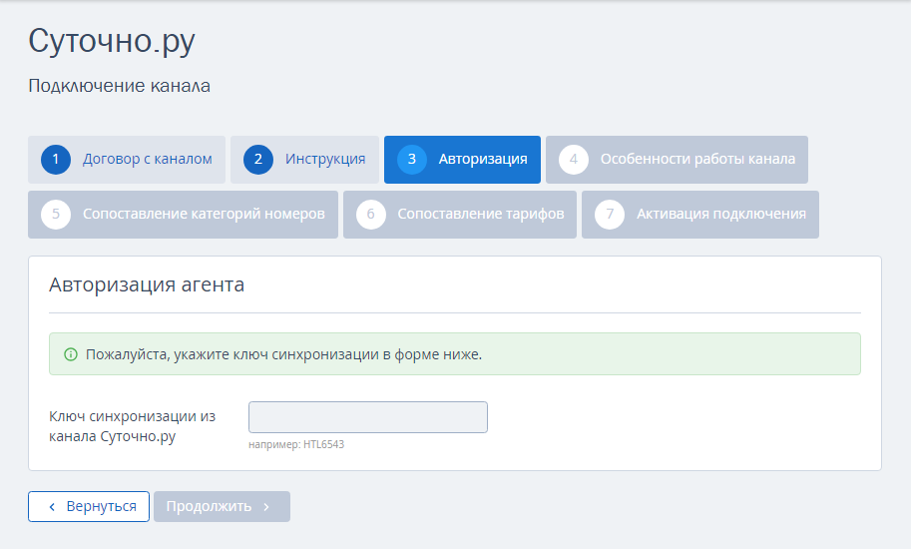911x549 pixels.
Task: Click the Суточно.ру page title
Action: click(112, 42)
